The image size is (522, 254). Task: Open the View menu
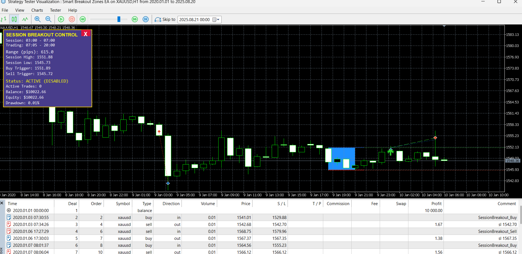pos(20,10)
